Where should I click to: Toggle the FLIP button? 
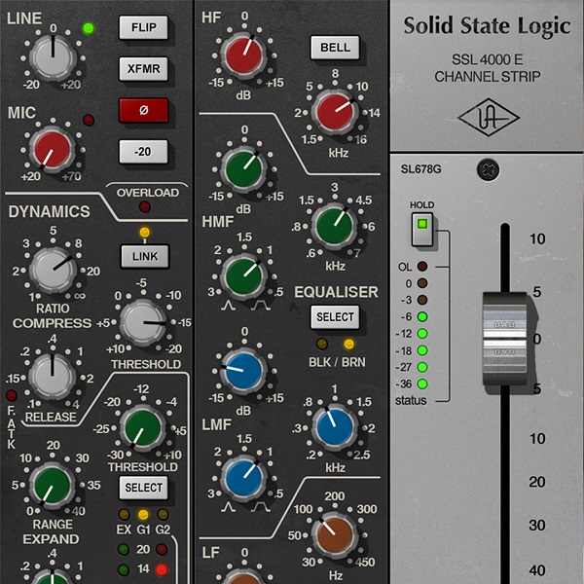[143, 27]
